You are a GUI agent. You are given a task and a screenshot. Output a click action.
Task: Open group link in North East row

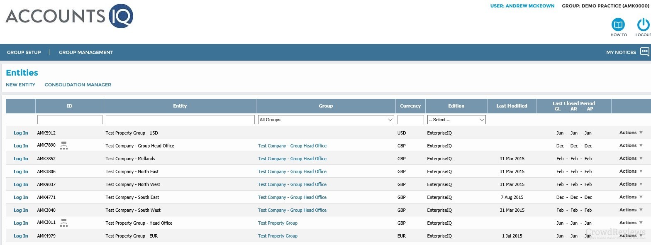tap(292, 171)
